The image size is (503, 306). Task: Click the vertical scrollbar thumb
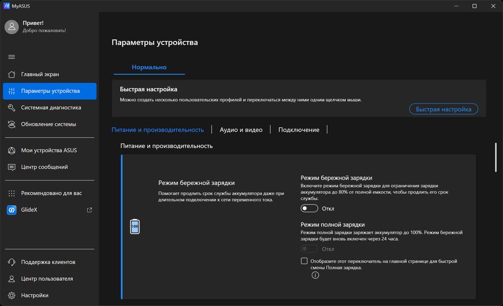click(x=495, y=157)
